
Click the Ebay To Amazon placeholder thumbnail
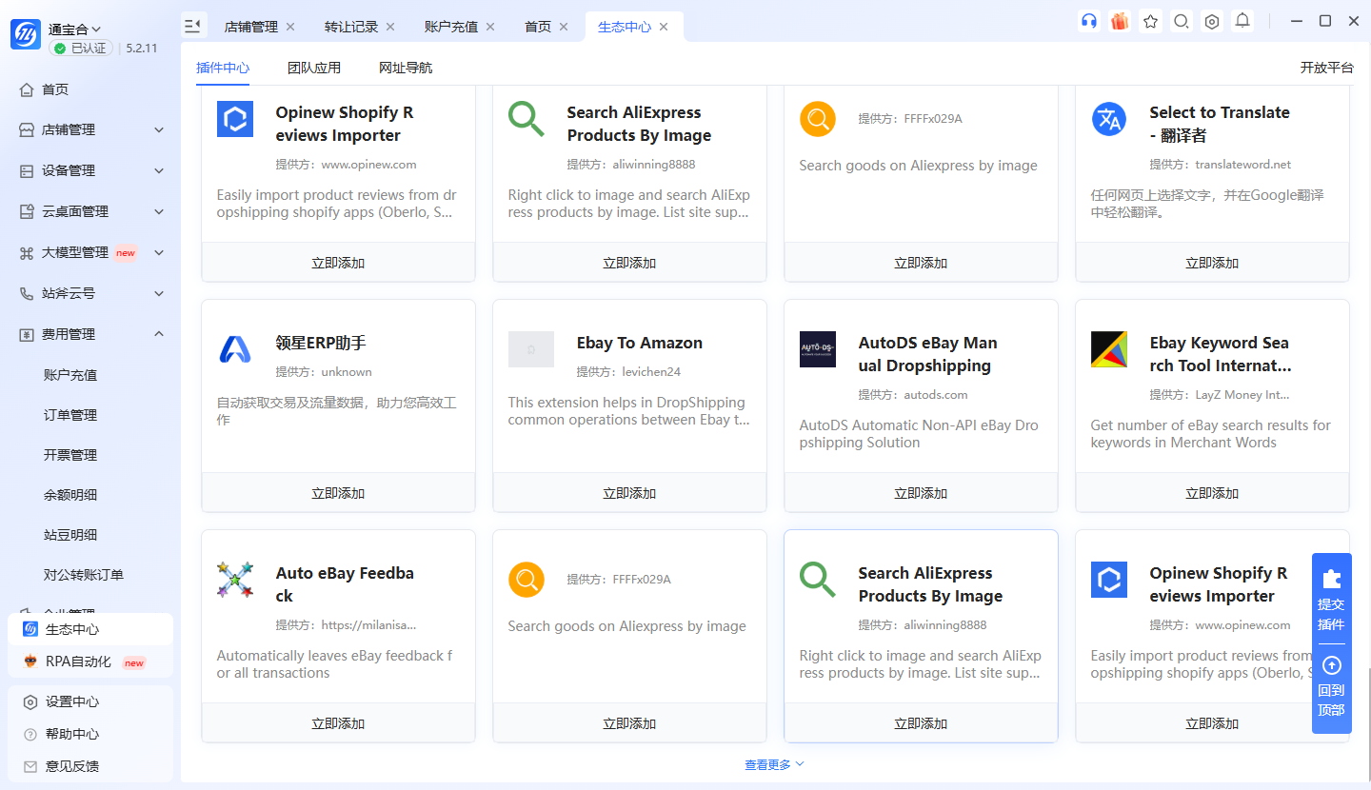pos(531,349)
